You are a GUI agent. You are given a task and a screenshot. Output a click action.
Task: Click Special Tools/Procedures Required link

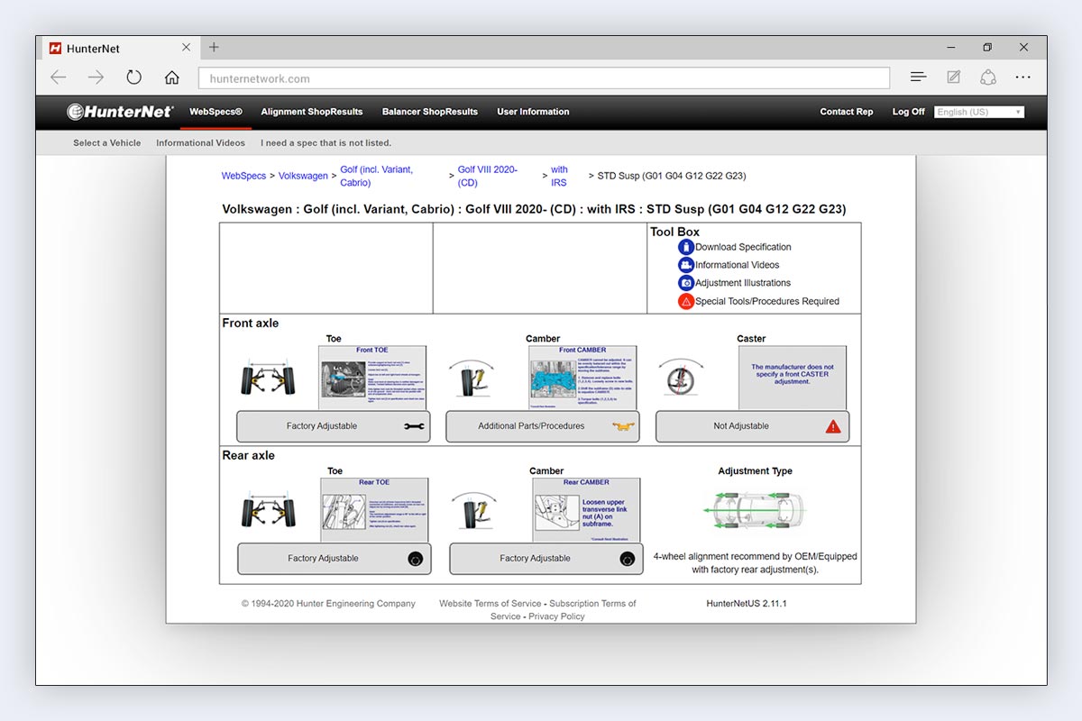point(767,302)
